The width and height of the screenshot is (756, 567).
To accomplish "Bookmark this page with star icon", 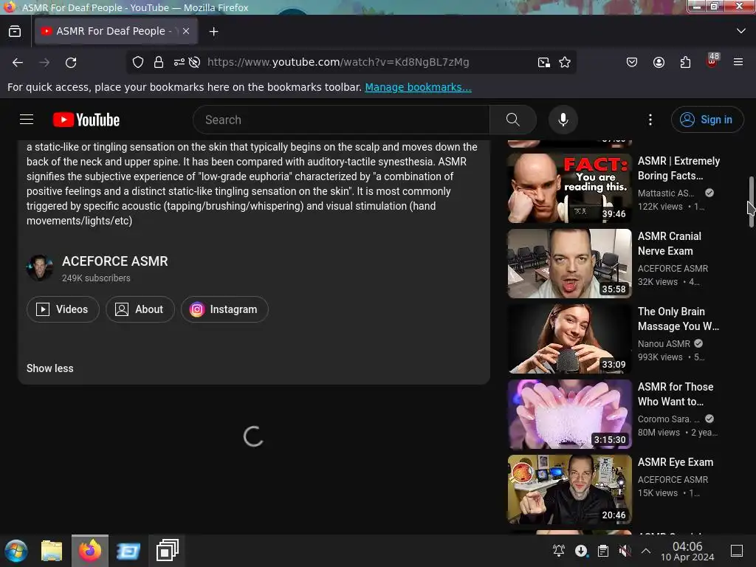I will [565, 62].
